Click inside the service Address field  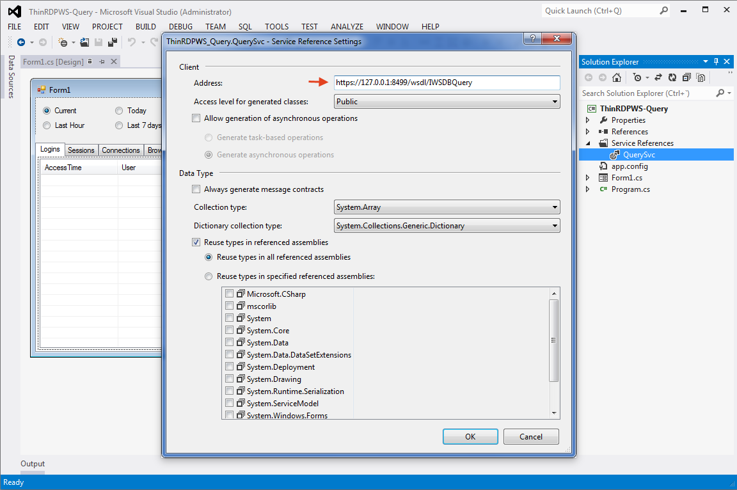446,83
